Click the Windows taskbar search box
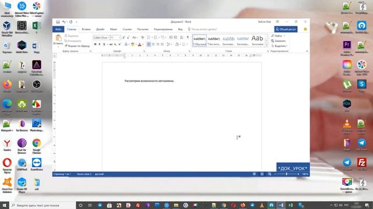Viewport: 373px width, 209px height. click(x=43, y=205)
